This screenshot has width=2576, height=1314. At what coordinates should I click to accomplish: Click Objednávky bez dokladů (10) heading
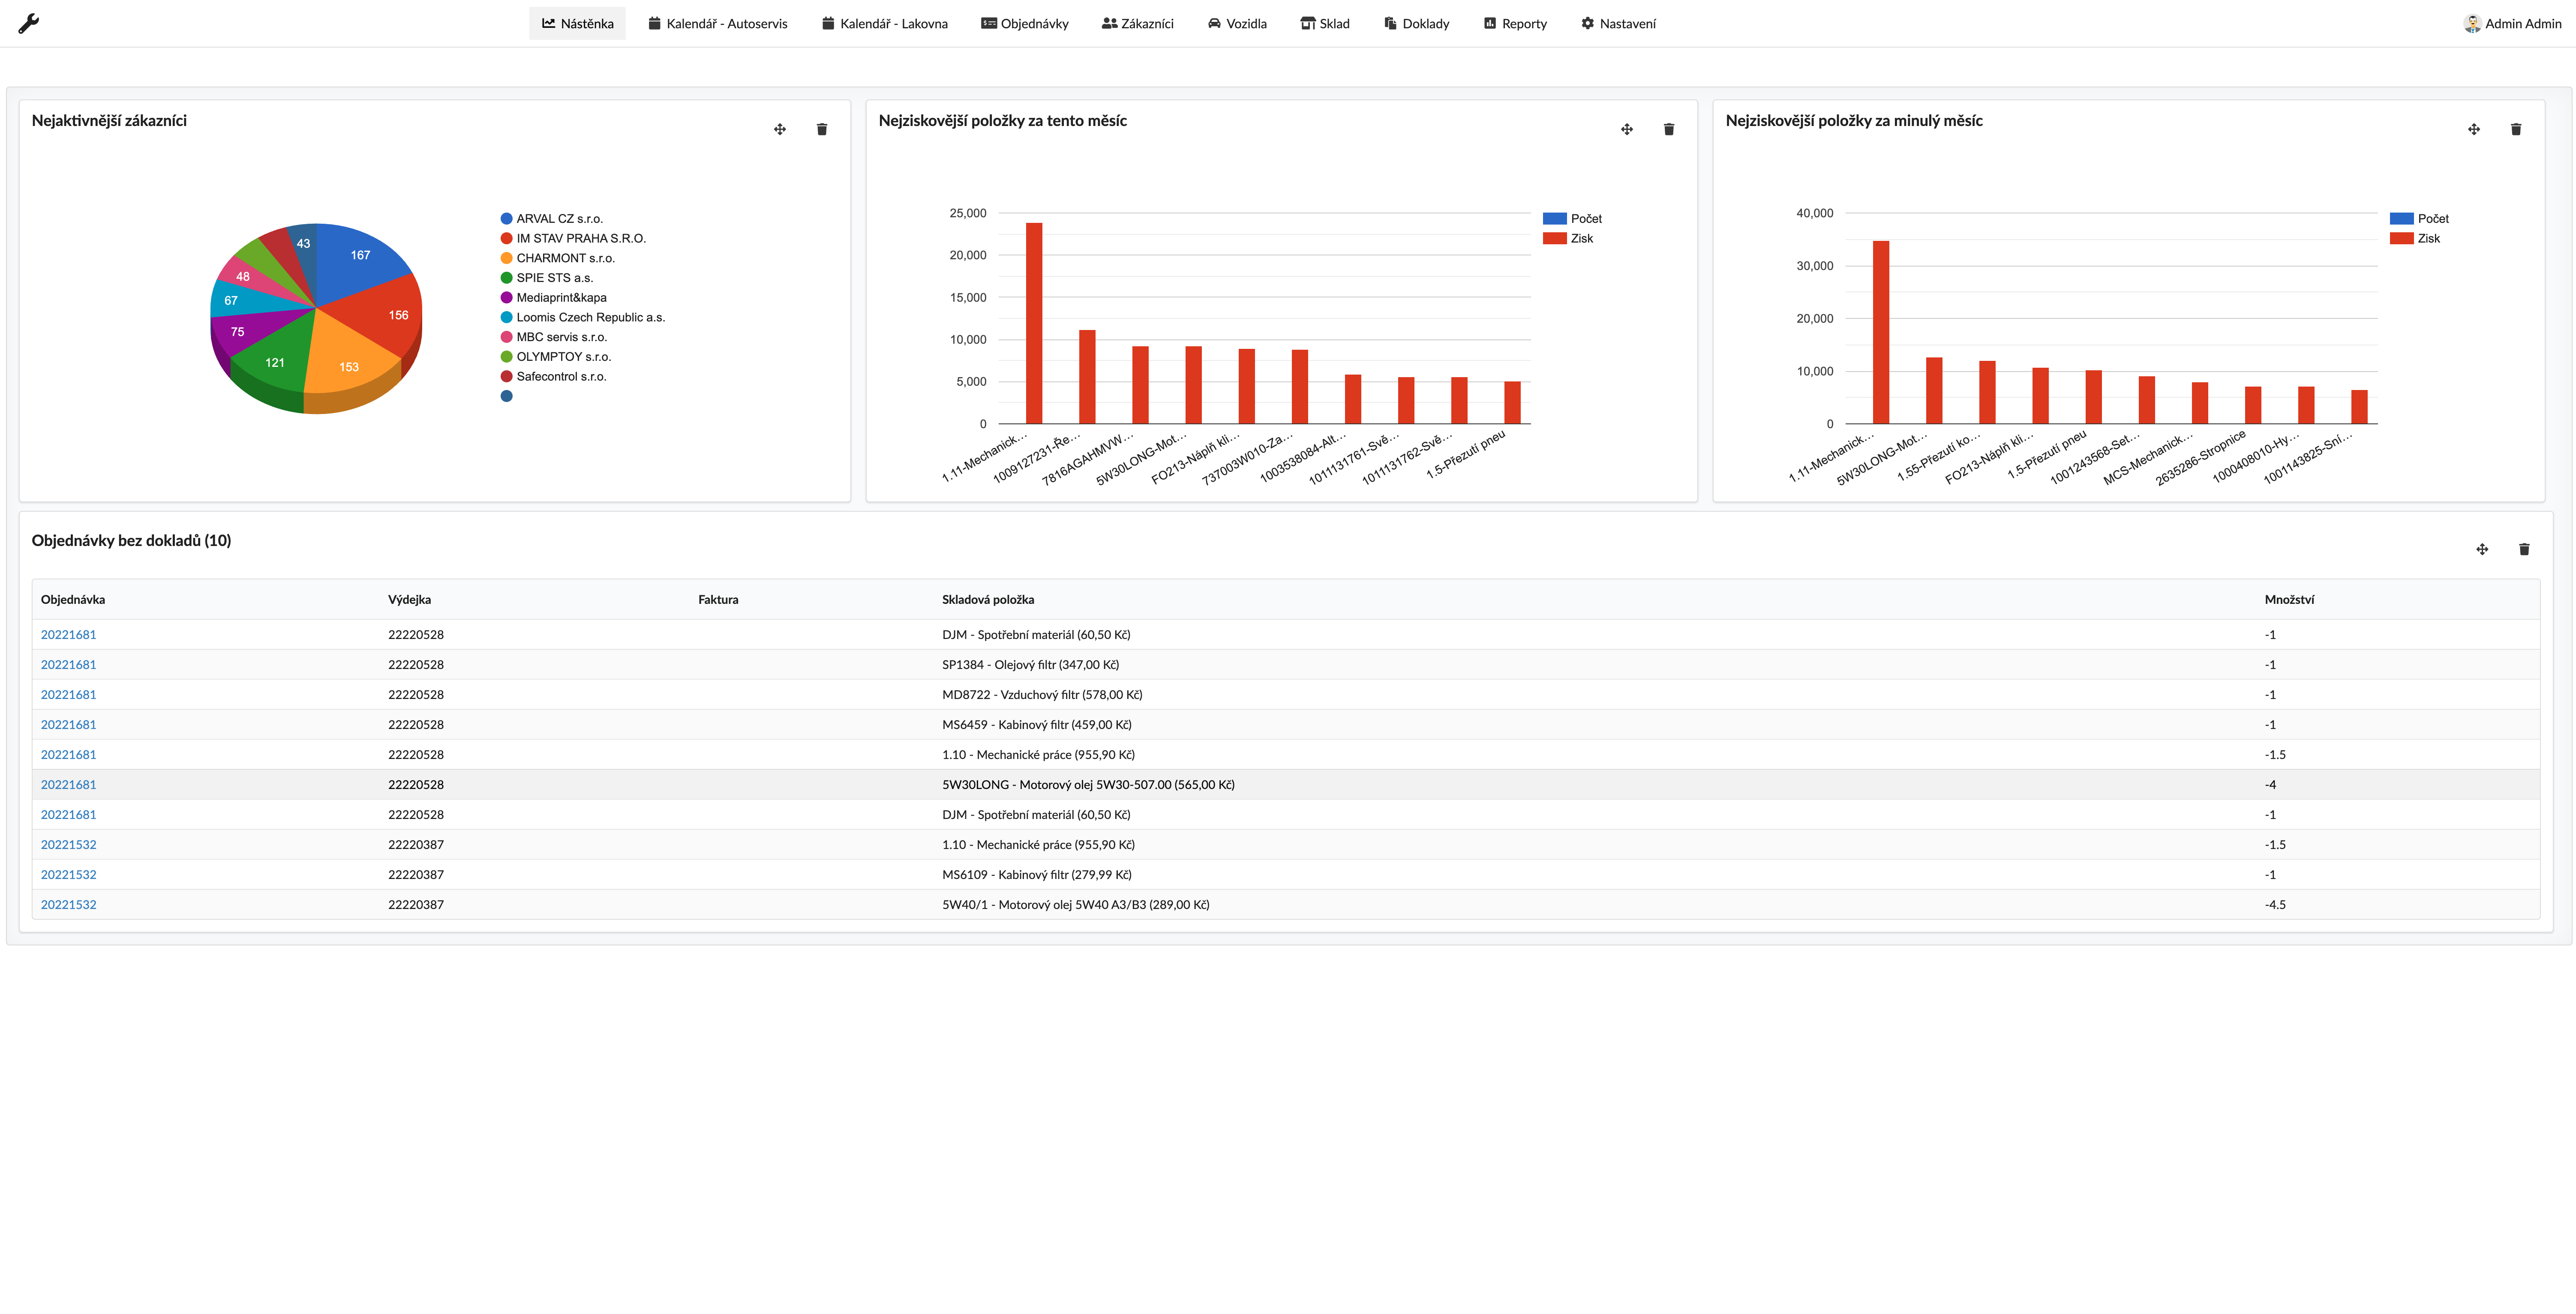tap(131, 540)
